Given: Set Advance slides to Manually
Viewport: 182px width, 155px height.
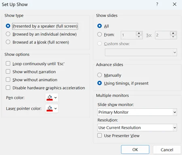Looking at the screenshot, I should pos(99,75).
